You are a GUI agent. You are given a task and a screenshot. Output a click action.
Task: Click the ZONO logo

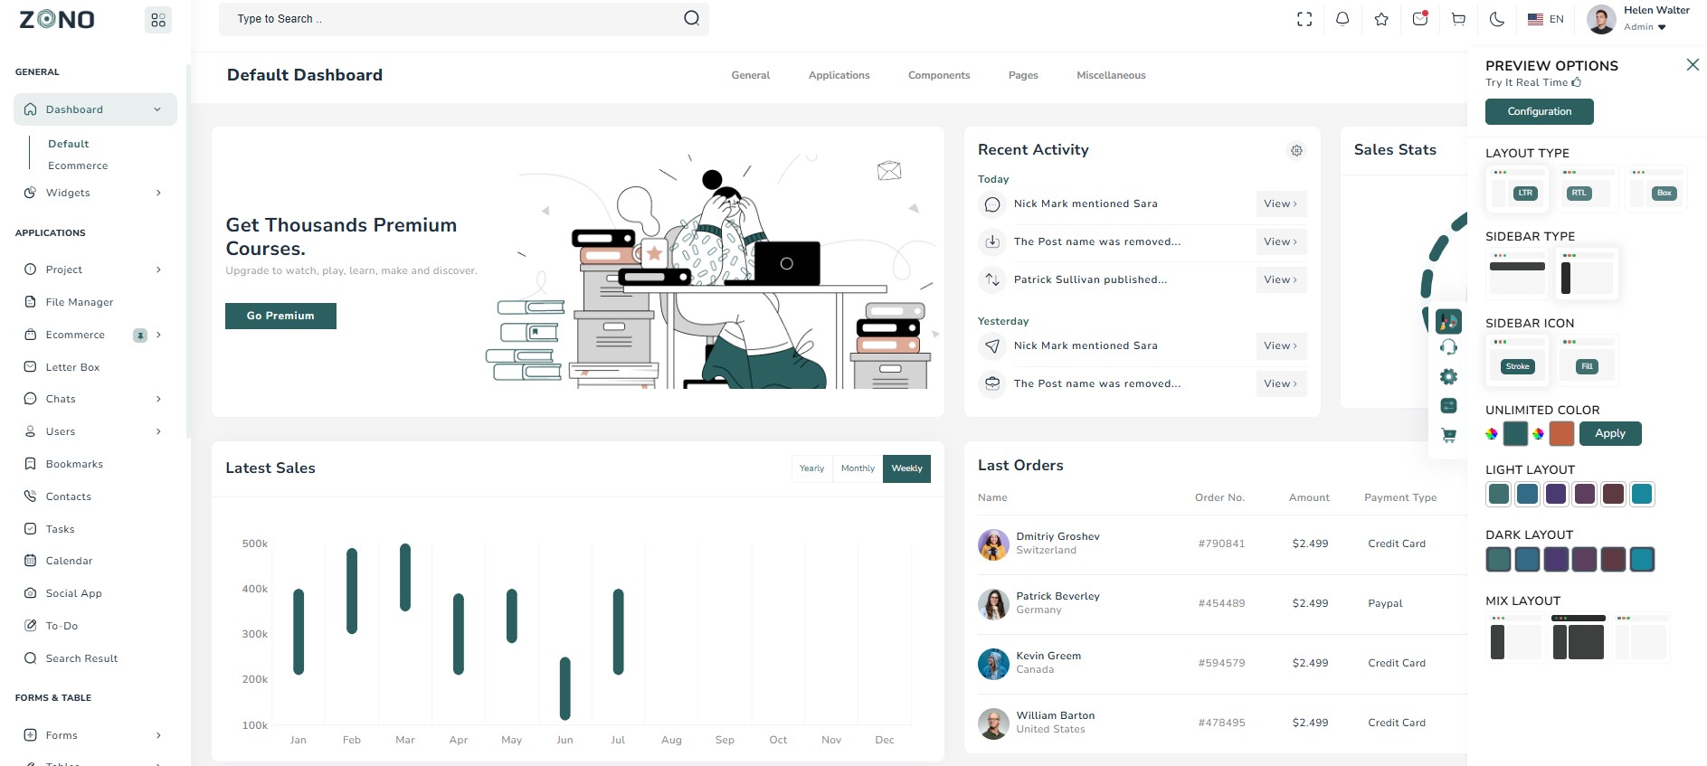(57, 19)
